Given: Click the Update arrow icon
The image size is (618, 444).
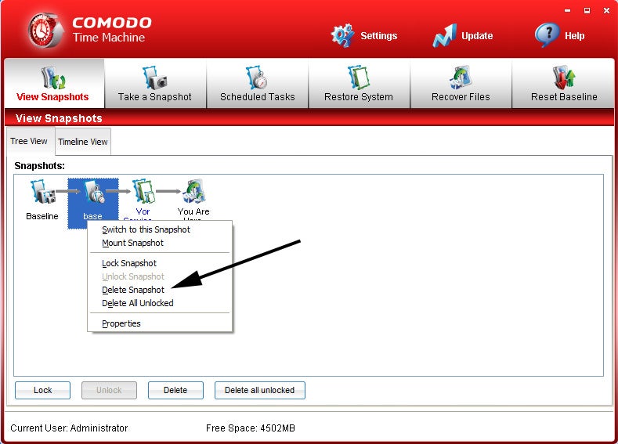Looking at the screenshot, I should [444, 35].
